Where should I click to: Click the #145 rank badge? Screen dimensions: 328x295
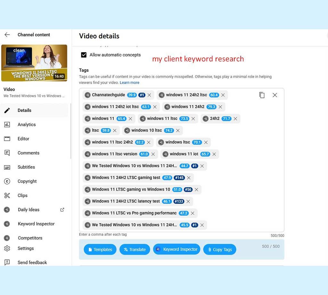pos(179,178)
